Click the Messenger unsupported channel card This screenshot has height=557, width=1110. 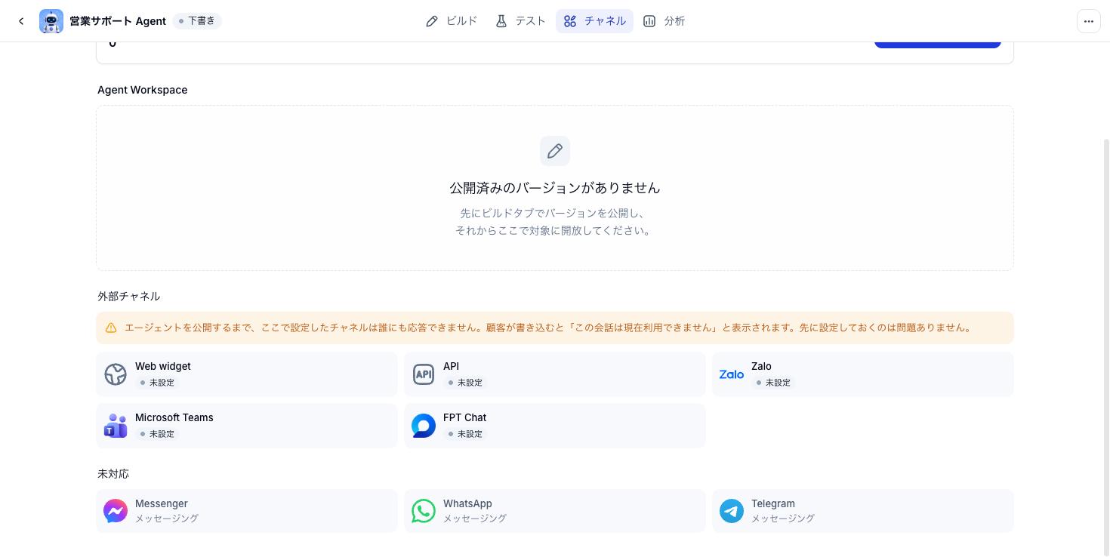pyautogui.click(x=247, y=511)
